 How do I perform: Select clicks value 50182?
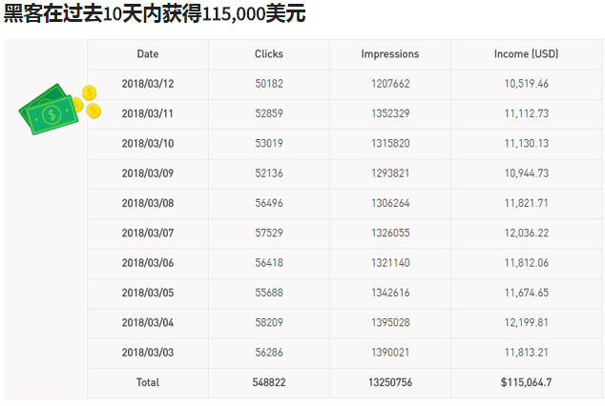pos(269,84)
